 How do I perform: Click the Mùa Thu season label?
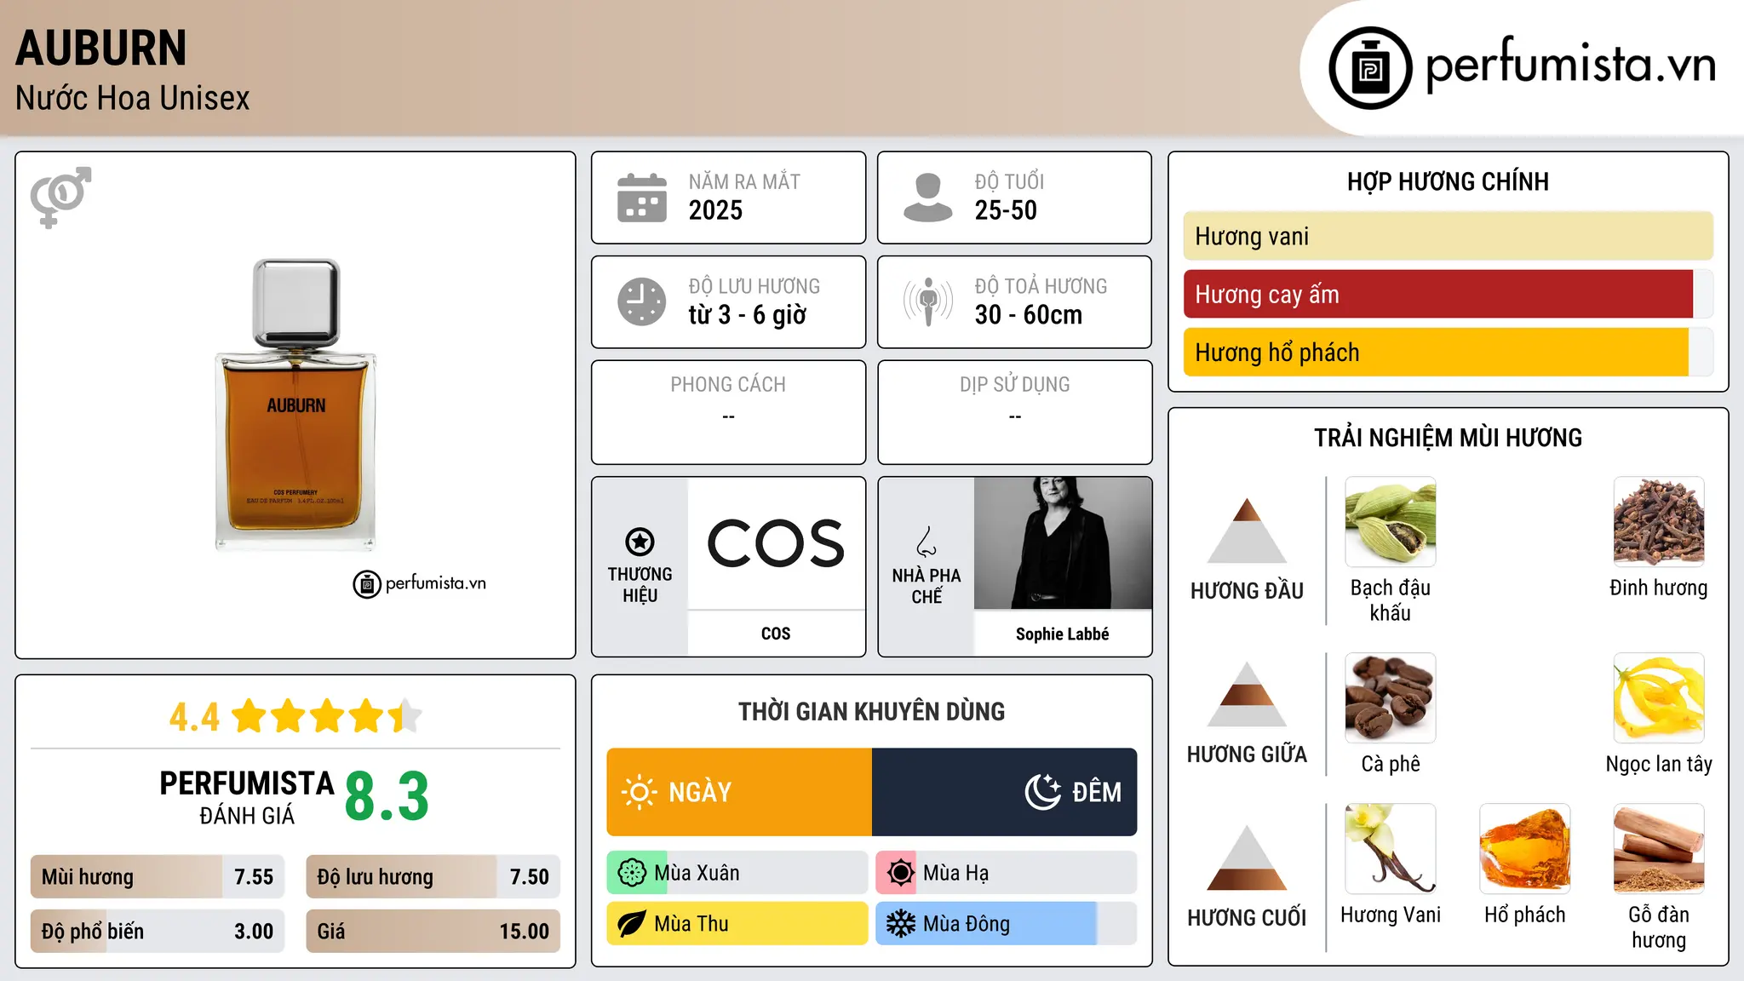coord(691,924)
